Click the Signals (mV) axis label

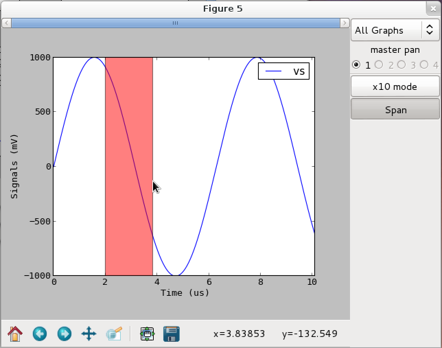click(x=14, y=166)
